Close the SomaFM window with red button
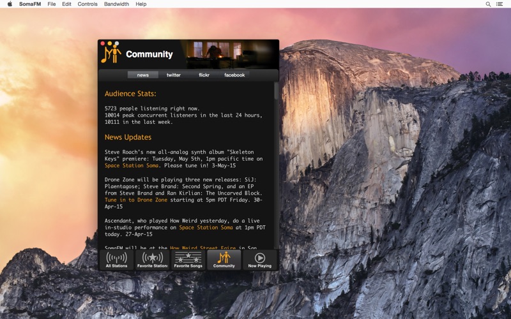511x319 pixels. 103,43
